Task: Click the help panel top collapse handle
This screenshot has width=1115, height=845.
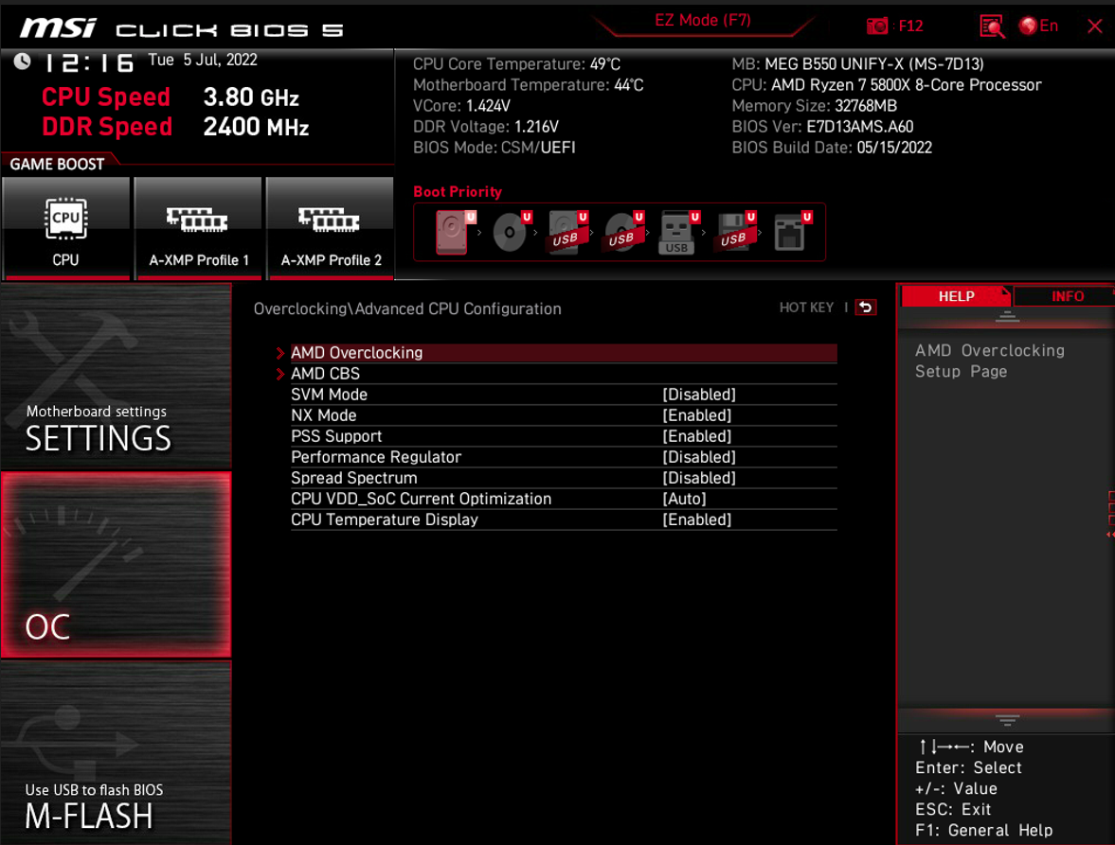Action: coord(1007,317)
